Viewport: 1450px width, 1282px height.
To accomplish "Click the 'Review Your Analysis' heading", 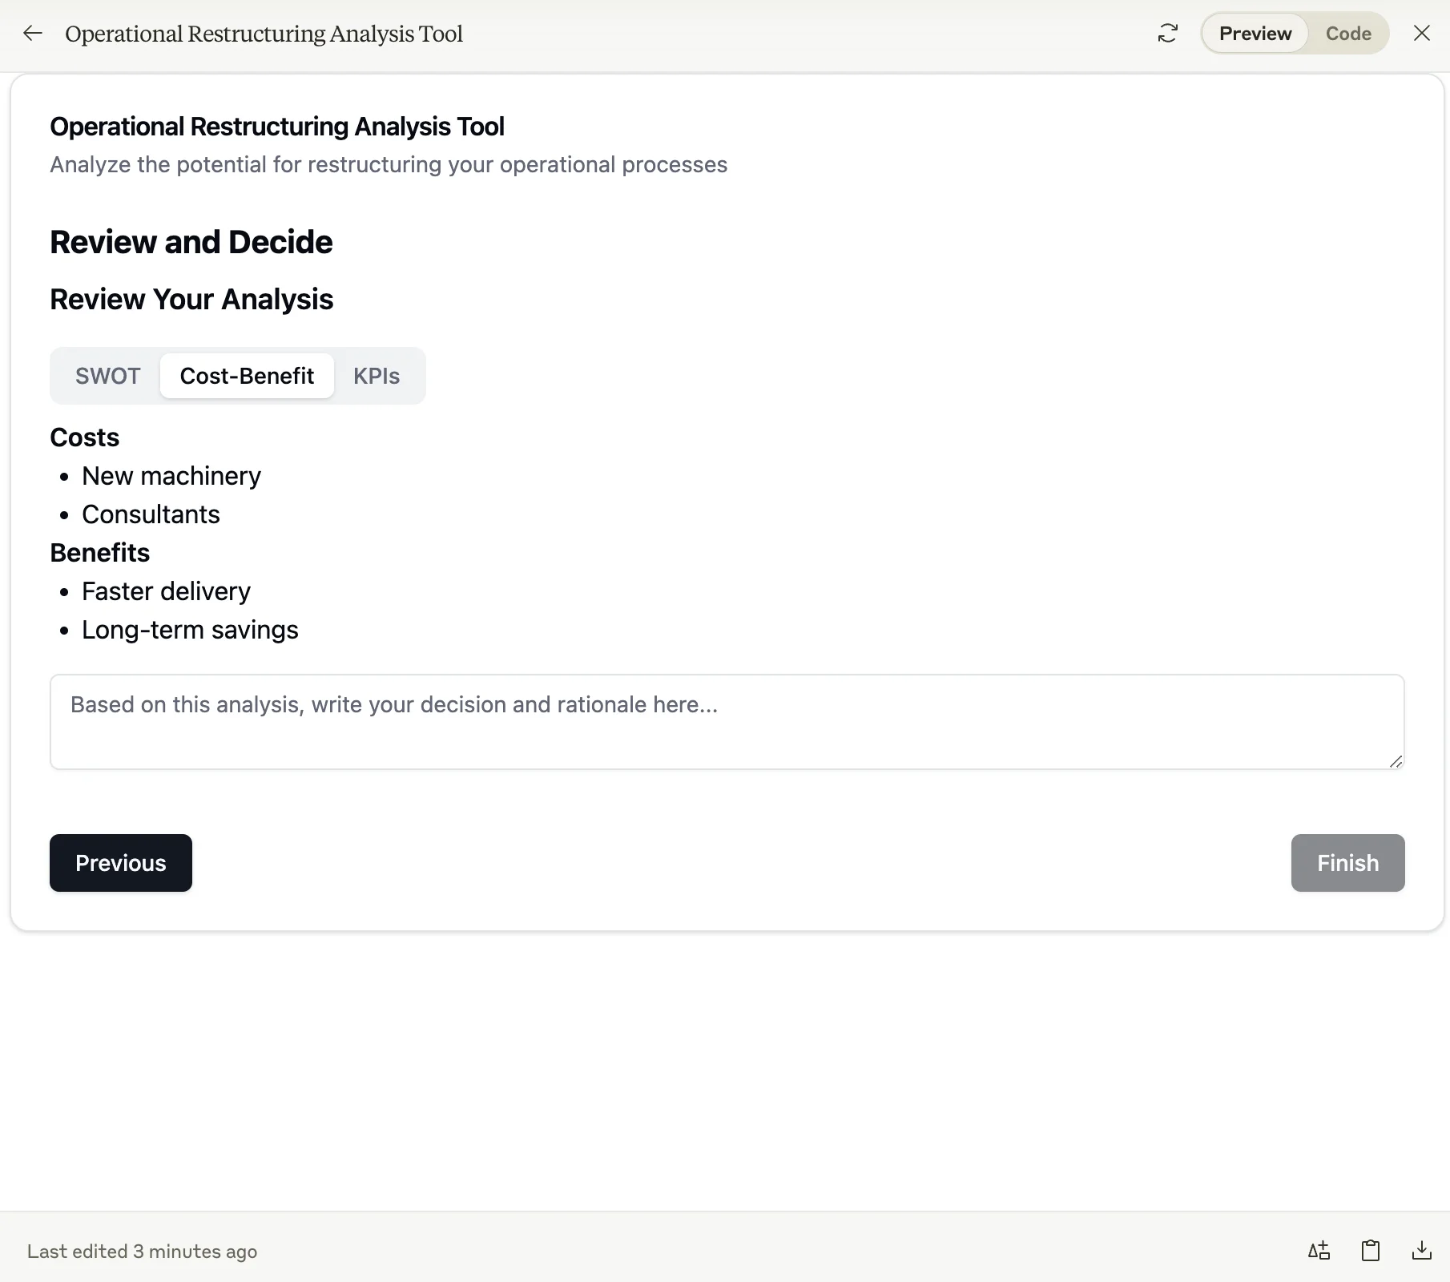I will pyautogui.click(x=191, y=300).
